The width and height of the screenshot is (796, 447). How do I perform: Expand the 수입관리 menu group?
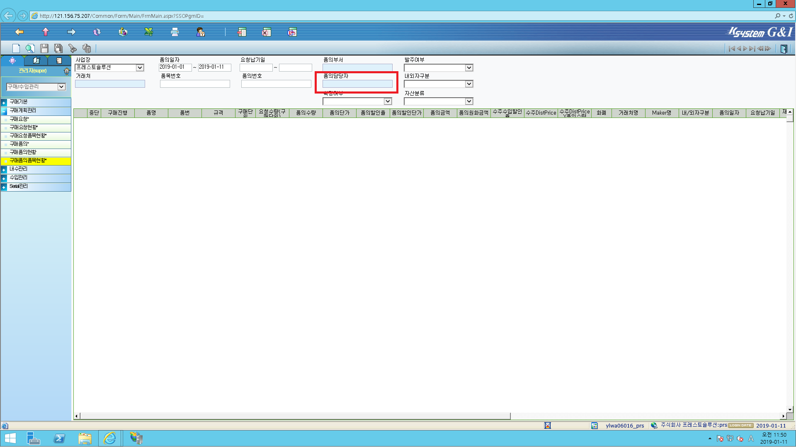[x=4, y=178]
